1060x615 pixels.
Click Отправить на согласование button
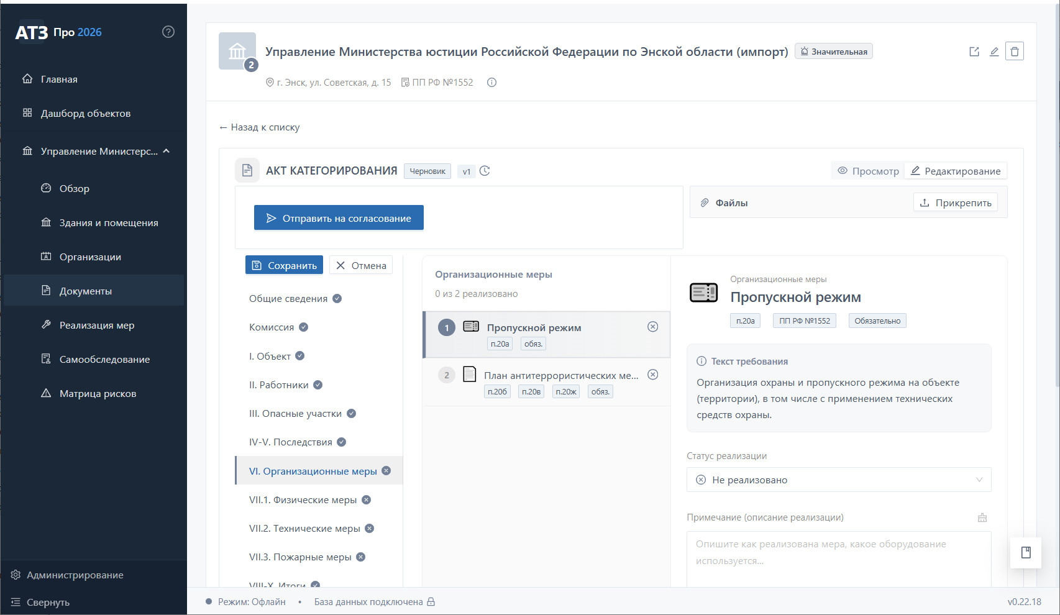coord(339,218)
